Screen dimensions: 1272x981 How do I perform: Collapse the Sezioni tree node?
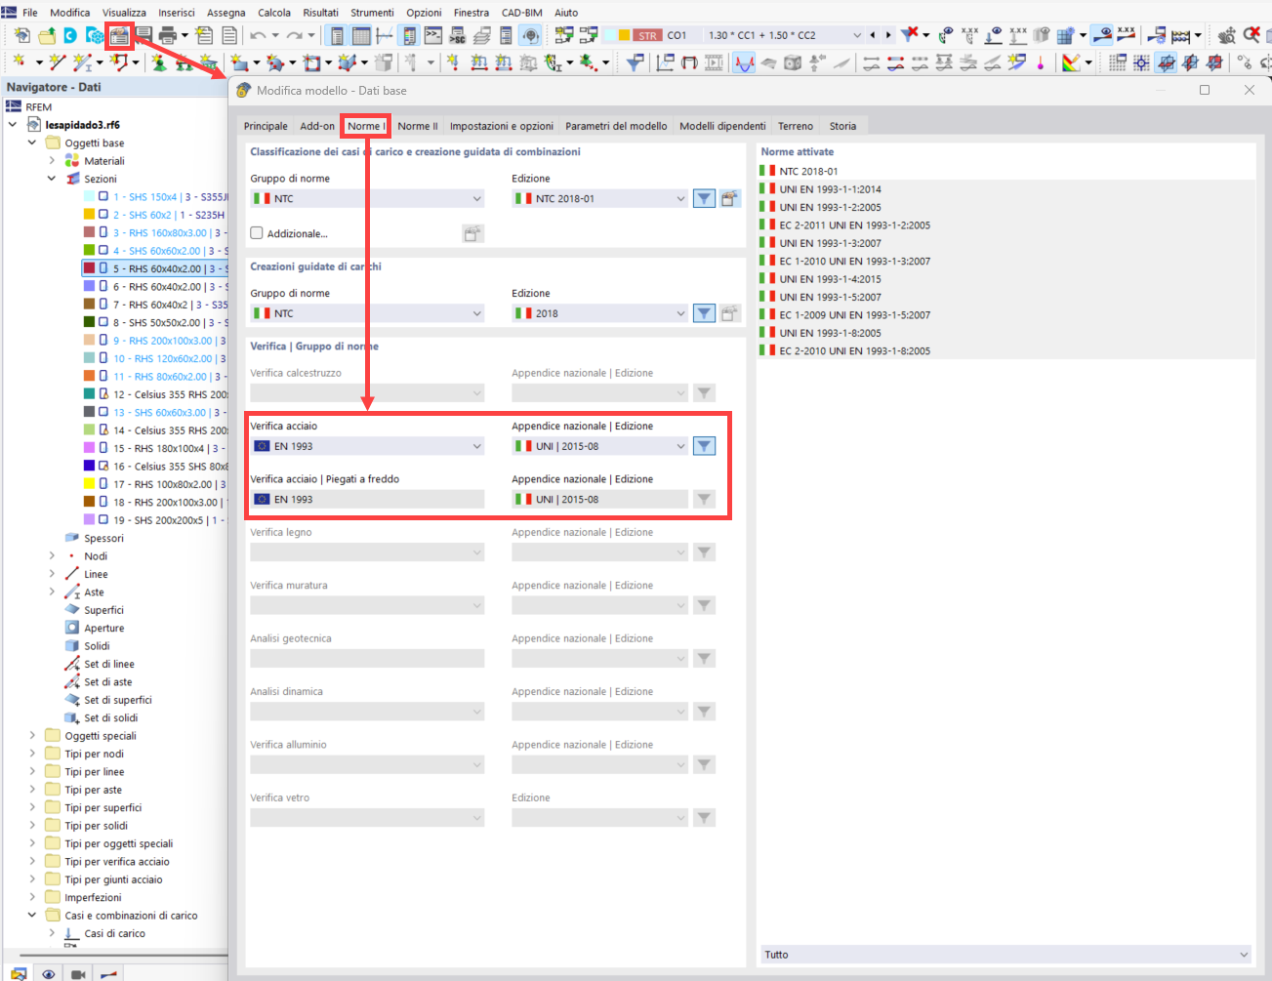tap(52, 179)
